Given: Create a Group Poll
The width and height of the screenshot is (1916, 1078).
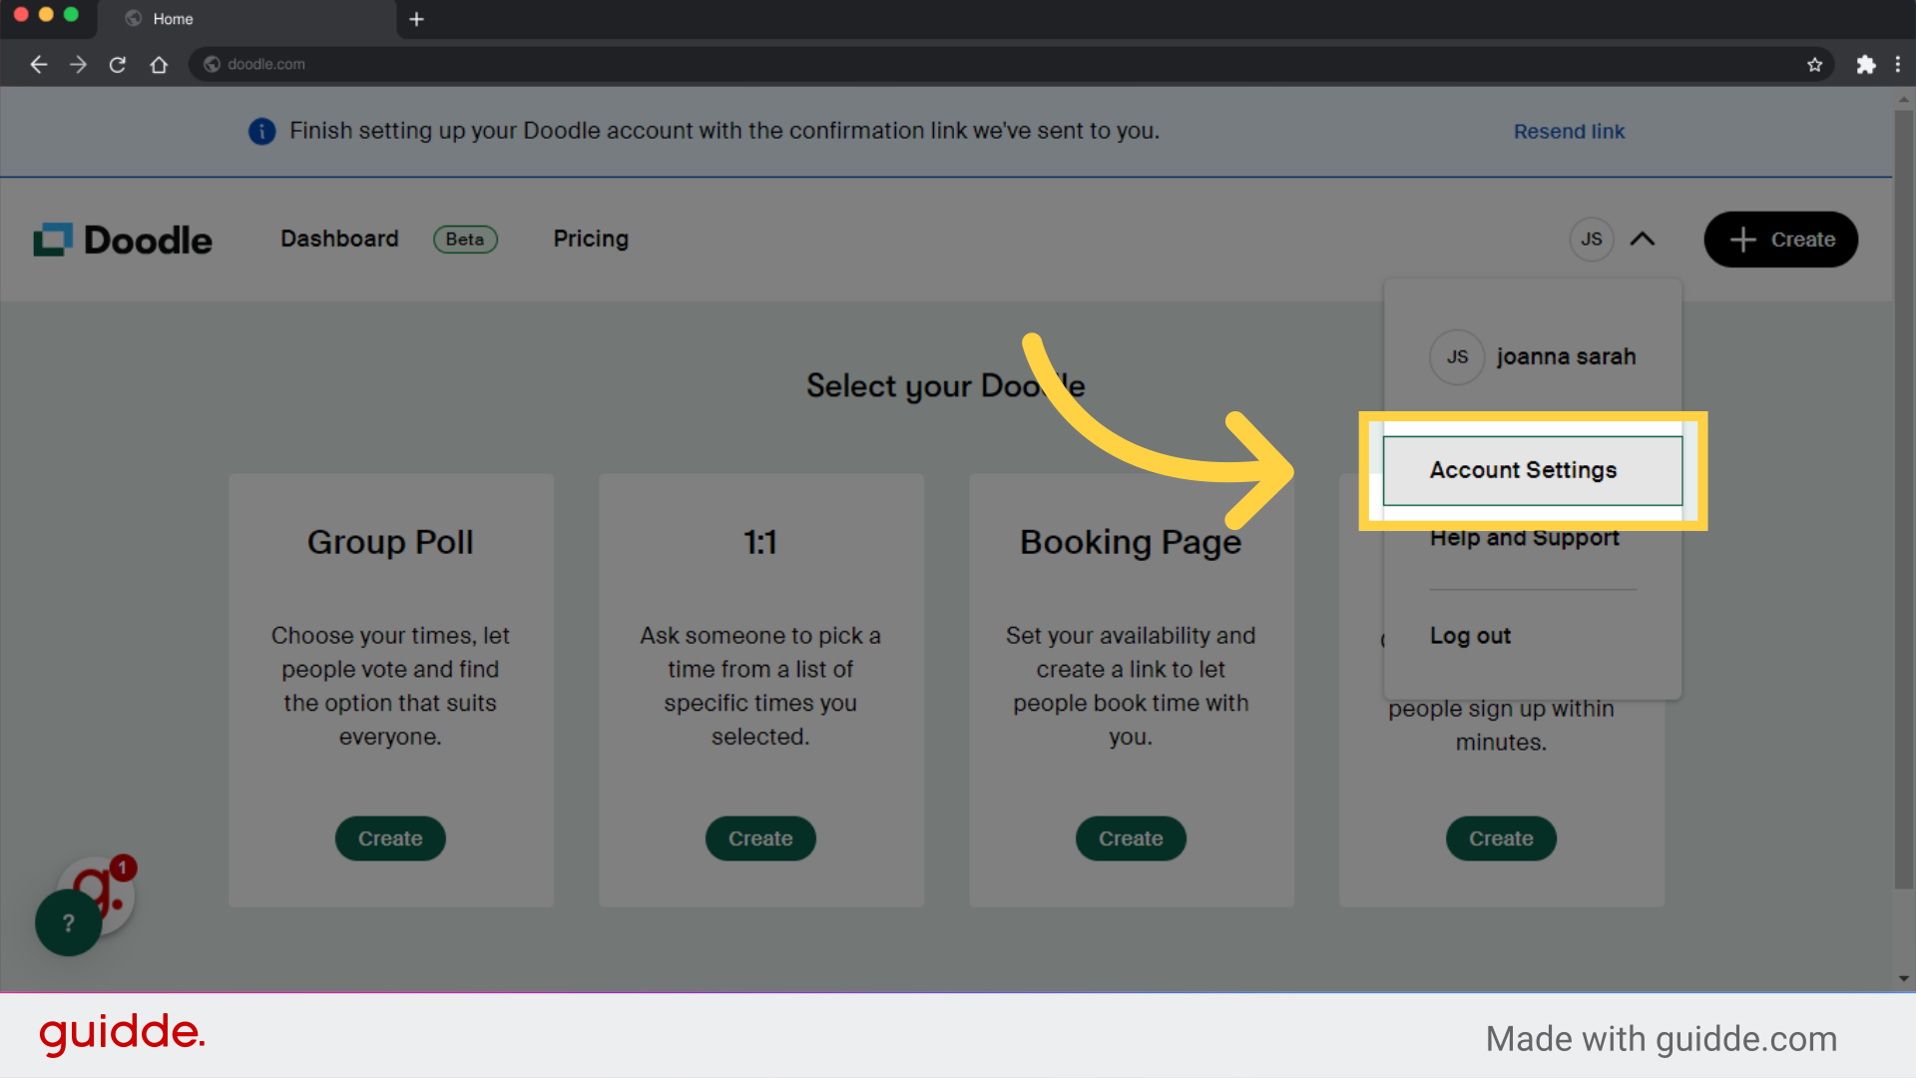Looking at the screenshot, I should (x=390, y=838).
